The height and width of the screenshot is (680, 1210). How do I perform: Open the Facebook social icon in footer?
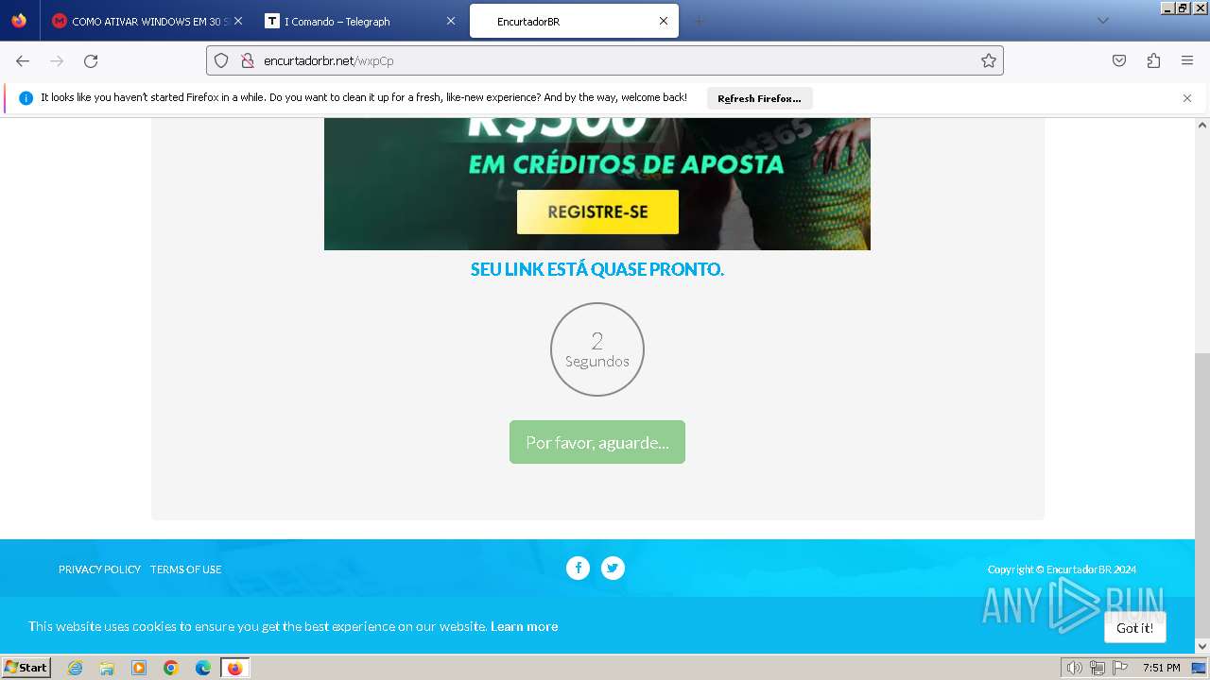(x=578, y=568)
